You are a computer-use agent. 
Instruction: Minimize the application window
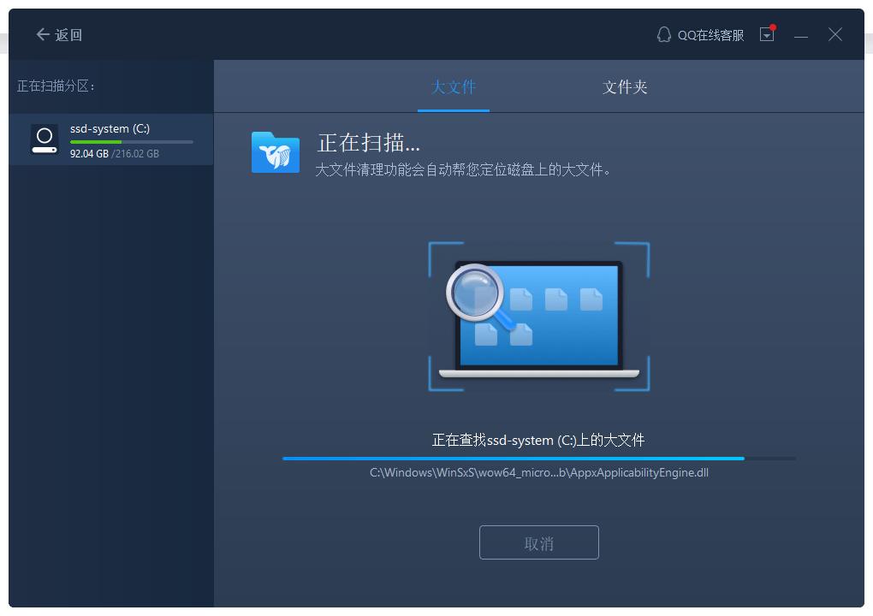pos(801,35)
